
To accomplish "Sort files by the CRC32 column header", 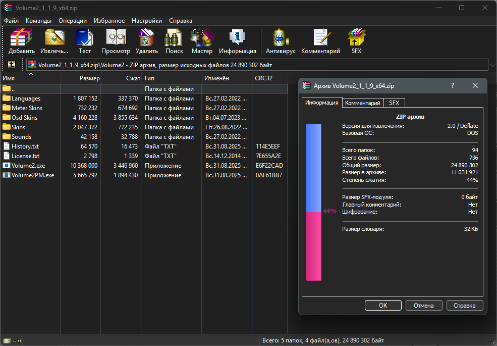I will (x=270, y=78).
